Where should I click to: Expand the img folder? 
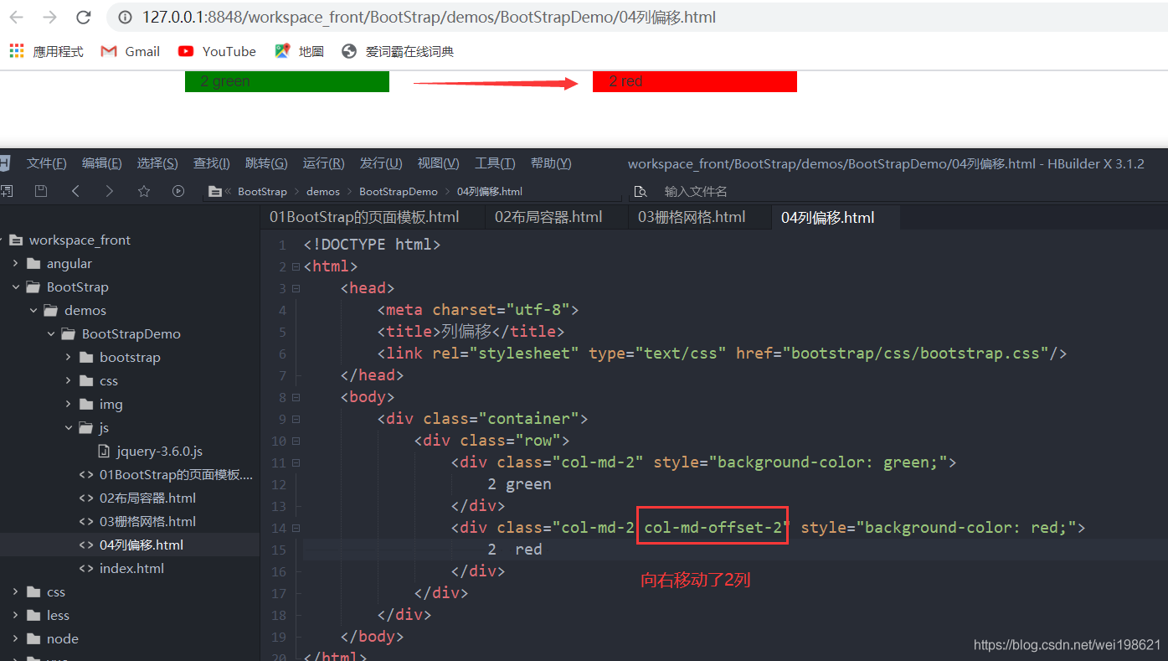(69, 404)
